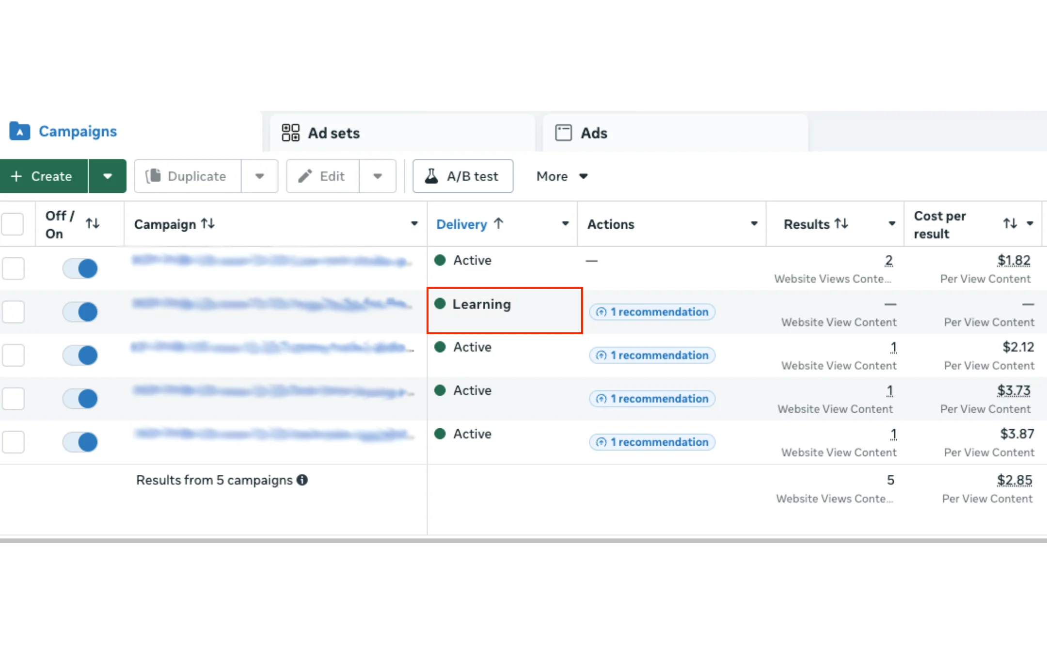Switch to the Ad sets tab
1047x654 pixels.
(333, 132)
